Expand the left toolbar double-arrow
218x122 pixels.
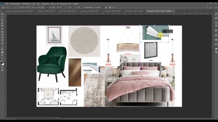[1, 10]
